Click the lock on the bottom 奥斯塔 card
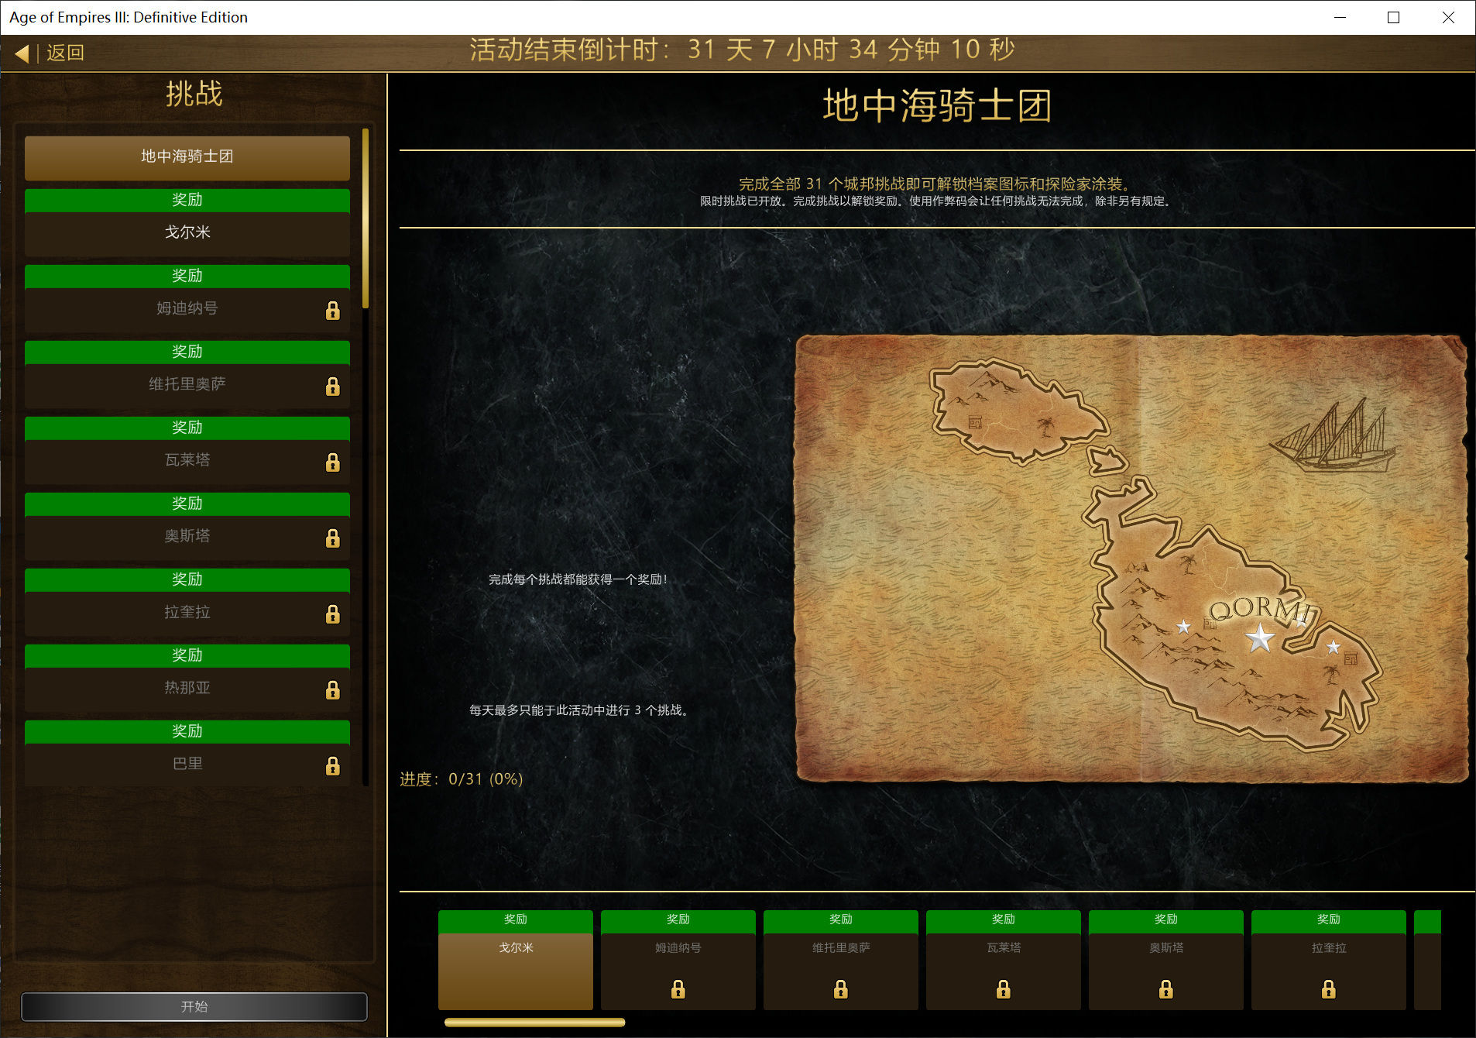 point(1166,989)
